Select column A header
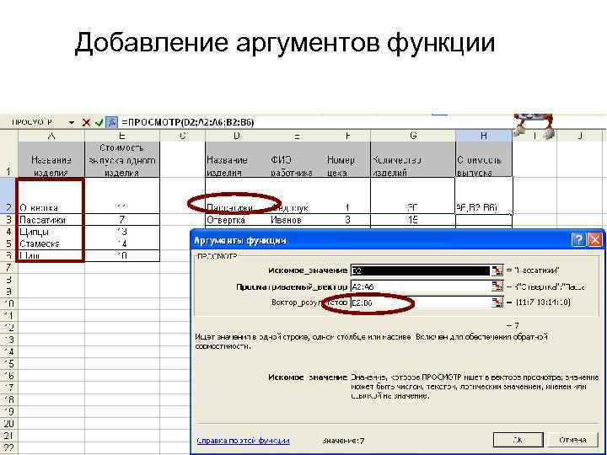The image size is (607, 455). point(51,136)
